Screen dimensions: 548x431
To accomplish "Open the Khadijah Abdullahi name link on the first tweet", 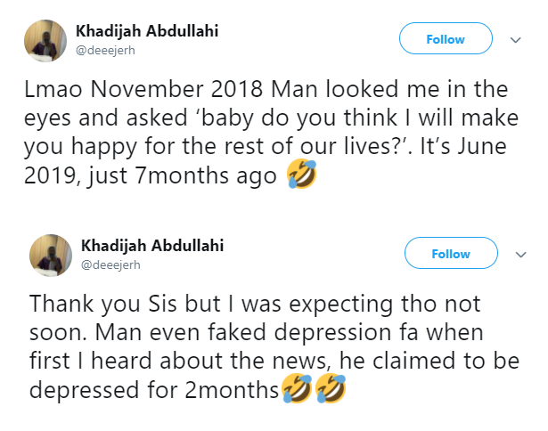I will coord(147,31).
